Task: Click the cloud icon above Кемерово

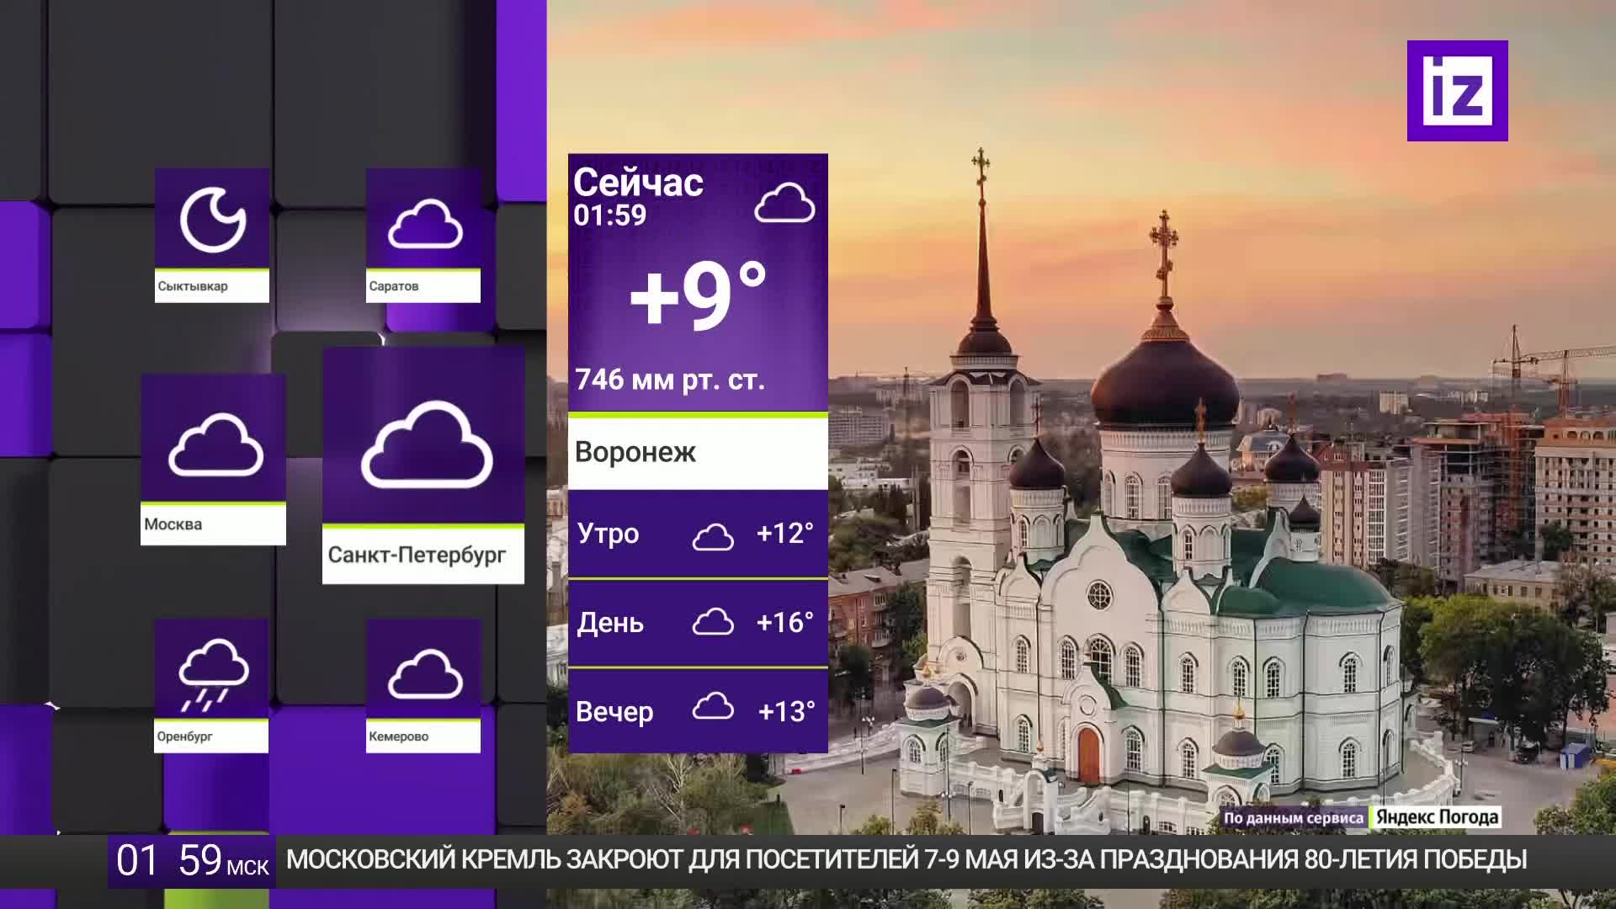Action: (425, 674)
